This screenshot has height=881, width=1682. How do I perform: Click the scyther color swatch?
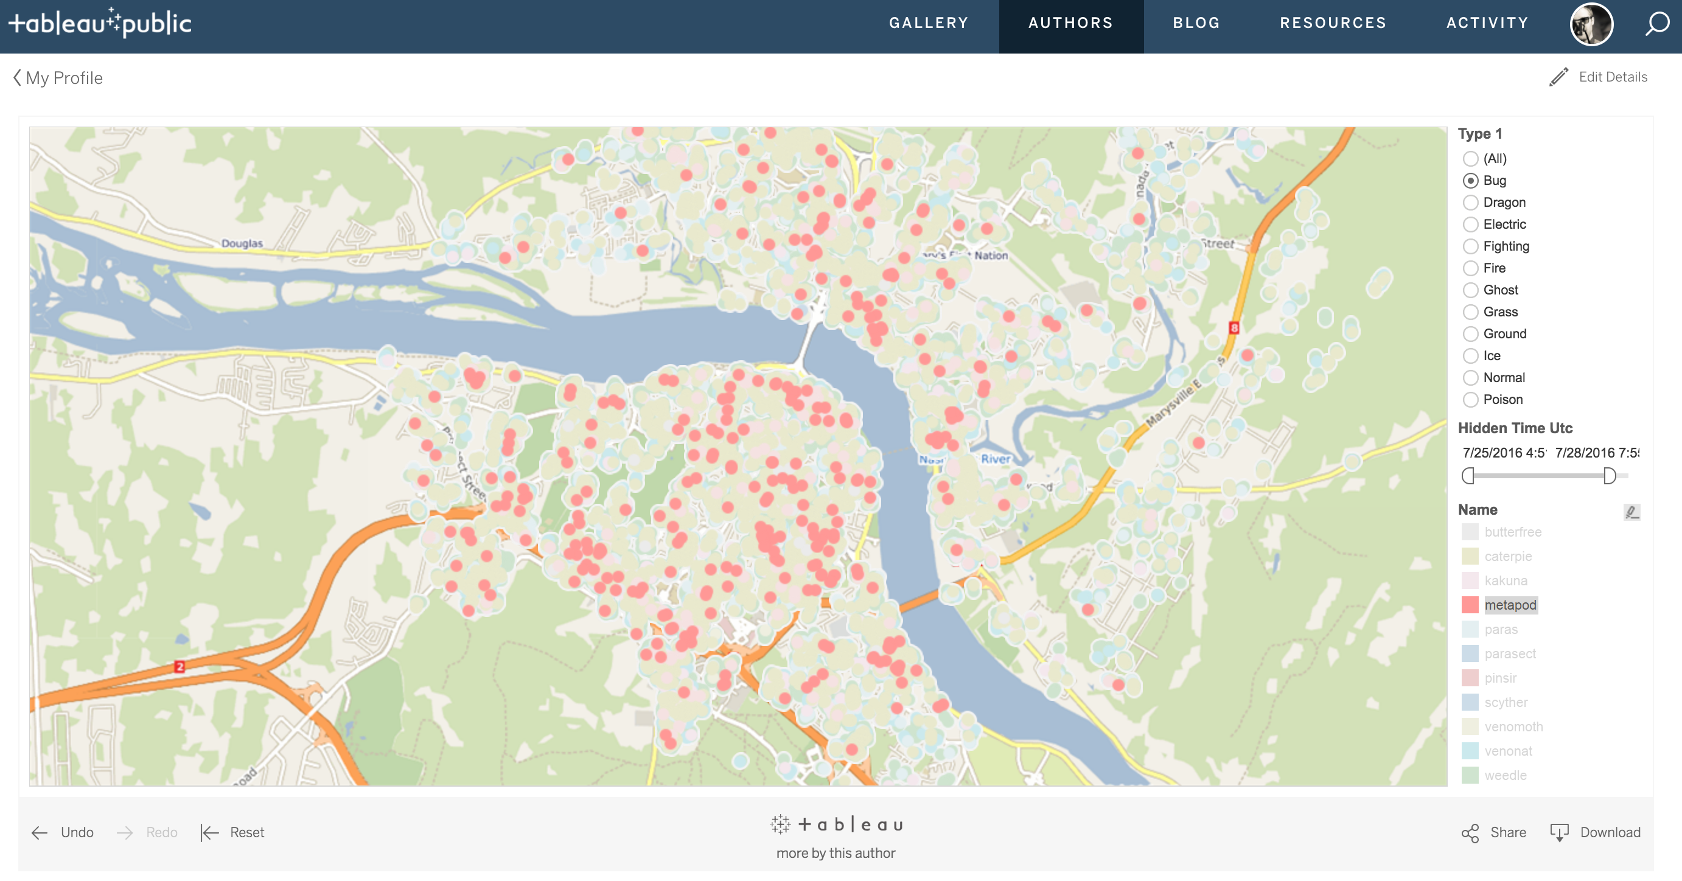click(1470, 702)
